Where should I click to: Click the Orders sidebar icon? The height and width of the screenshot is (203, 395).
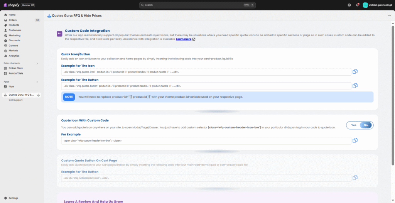point(5,20)
